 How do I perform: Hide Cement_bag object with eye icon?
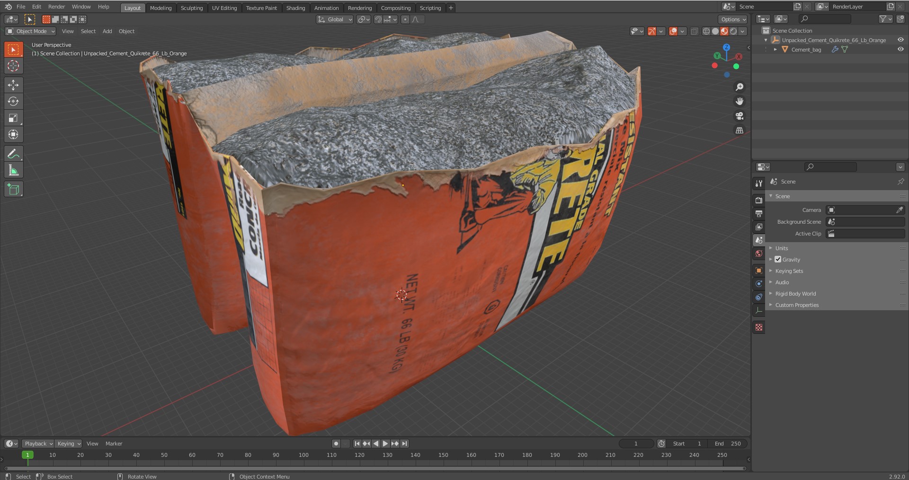tap(900, 49)
